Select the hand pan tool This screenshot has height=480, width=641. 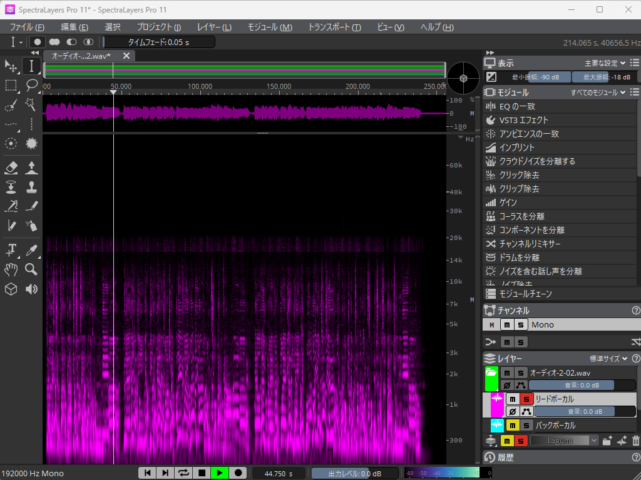tap(11, 269)
